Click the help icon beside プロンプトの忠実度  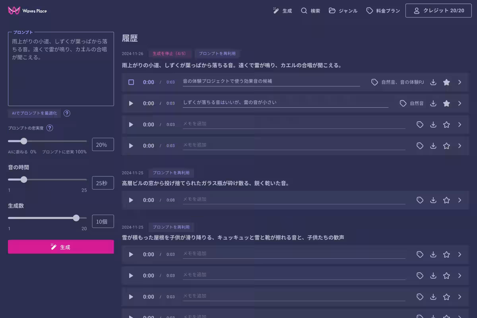pos(50,128)
